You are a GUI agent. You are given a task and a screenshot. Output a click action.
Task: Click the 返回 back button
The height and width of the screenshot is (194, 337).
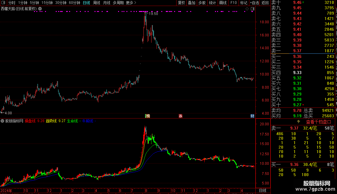point(265,3)
